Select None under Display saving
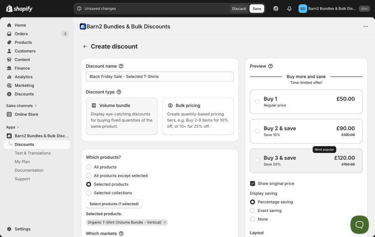Screen dimensions: 375x237 [252, 219]
